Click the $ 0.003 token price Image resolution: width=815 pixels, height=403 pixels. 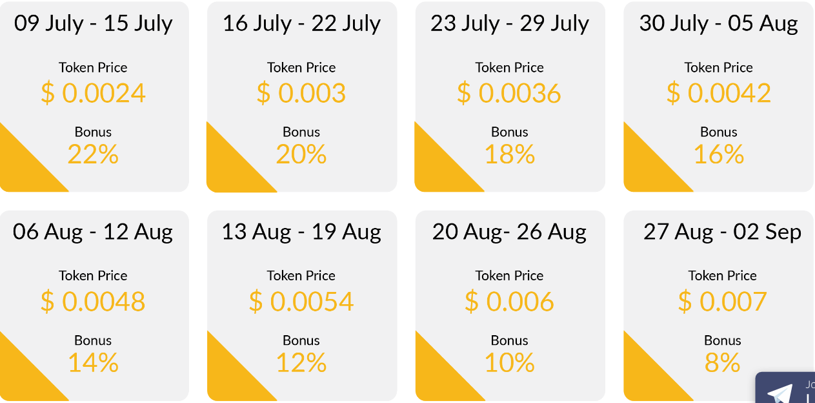pyautogui.click(x=301, y=93)
